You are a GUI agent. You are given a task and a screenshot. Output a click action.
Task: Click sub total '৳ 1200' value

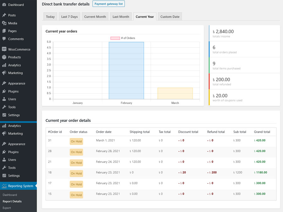[238, 172]
